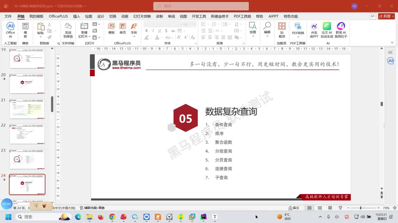Expand the PDF转换 dropdown arrow
Viewport: 398px width, 223px height.
click(298, 37)
